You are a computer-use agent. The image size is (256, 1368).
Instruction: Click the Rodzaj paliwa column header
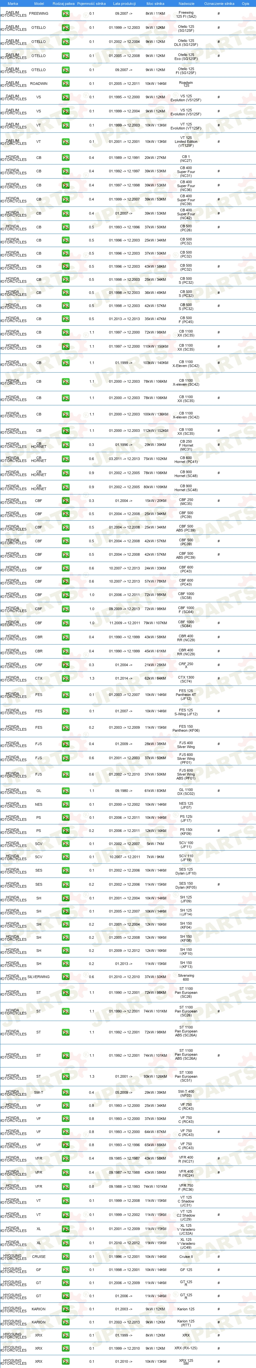[64, 3]
